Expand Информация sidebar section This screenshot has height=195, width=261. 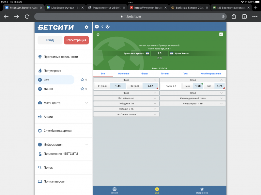pos(86,145)
